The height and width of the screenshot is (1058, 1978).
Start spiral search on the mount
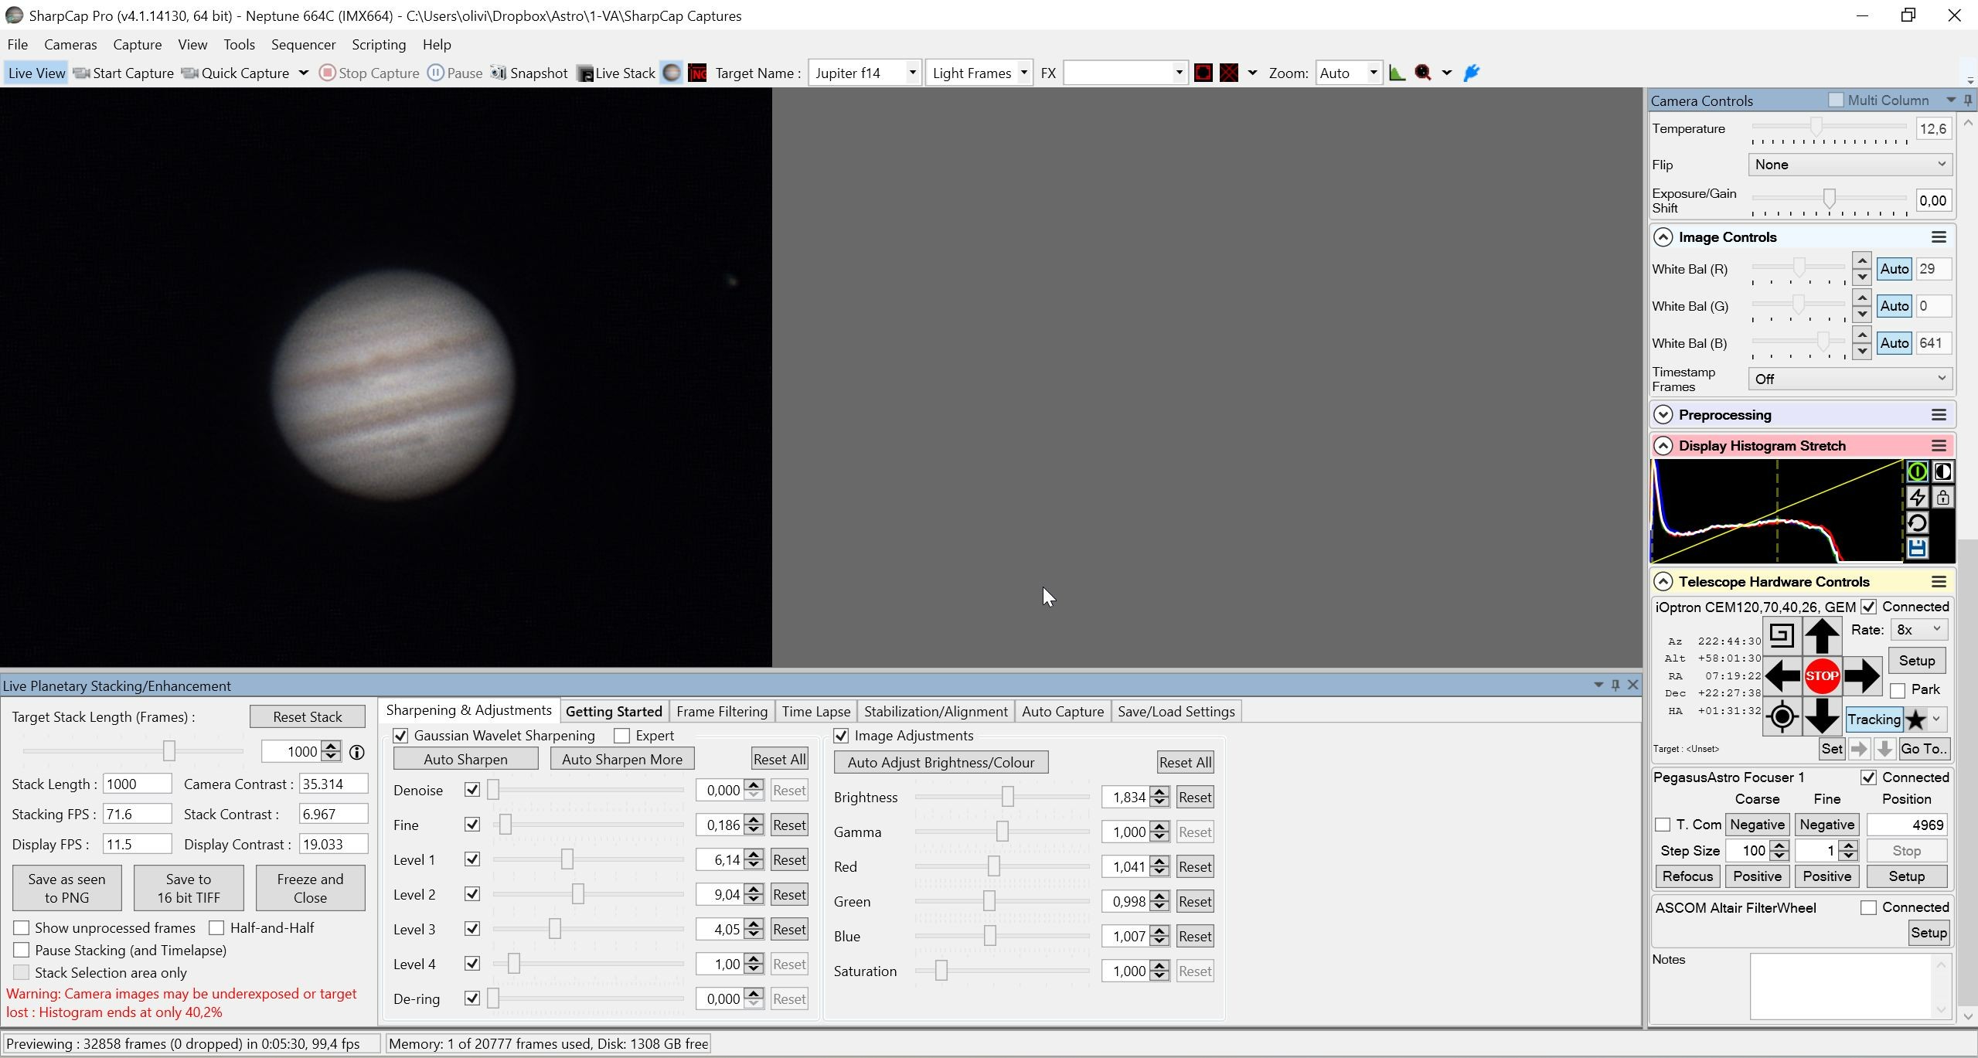pos(1782,635)
